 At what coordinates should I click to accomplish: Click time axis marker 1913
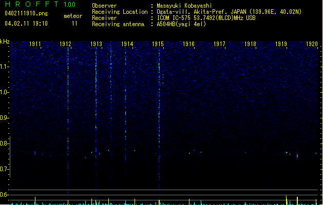tap(97, 44)
